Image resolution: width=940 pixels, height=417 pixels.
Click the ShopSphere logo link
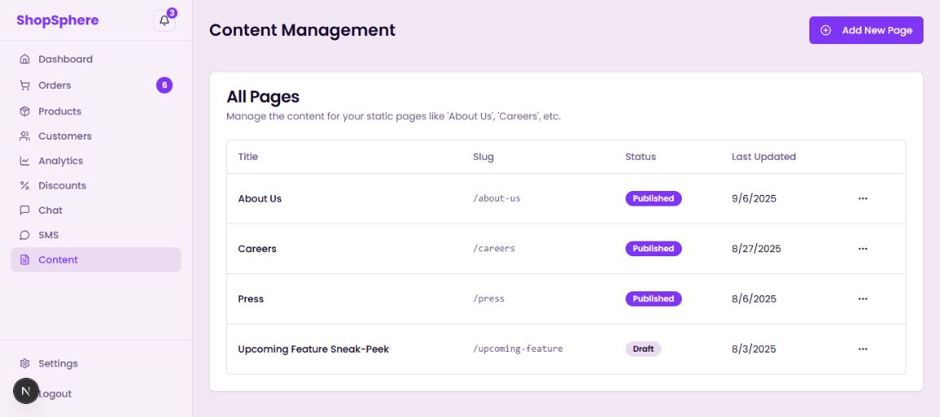57,20
